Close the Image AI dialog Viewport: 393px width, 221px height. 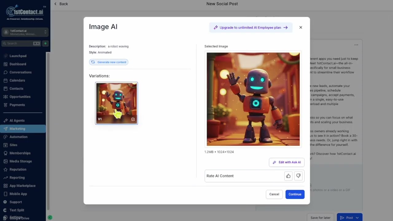click(x=301, y=27)
